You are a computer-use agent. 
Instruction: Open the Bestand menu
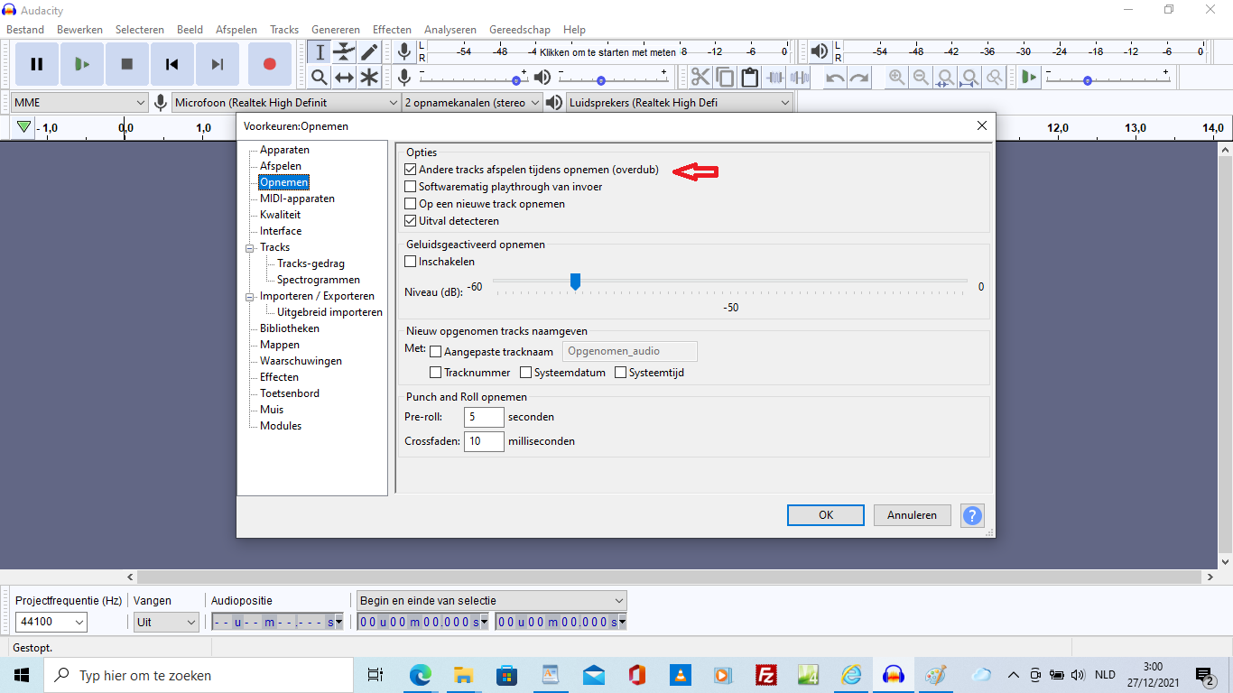[x=25, y=30]
